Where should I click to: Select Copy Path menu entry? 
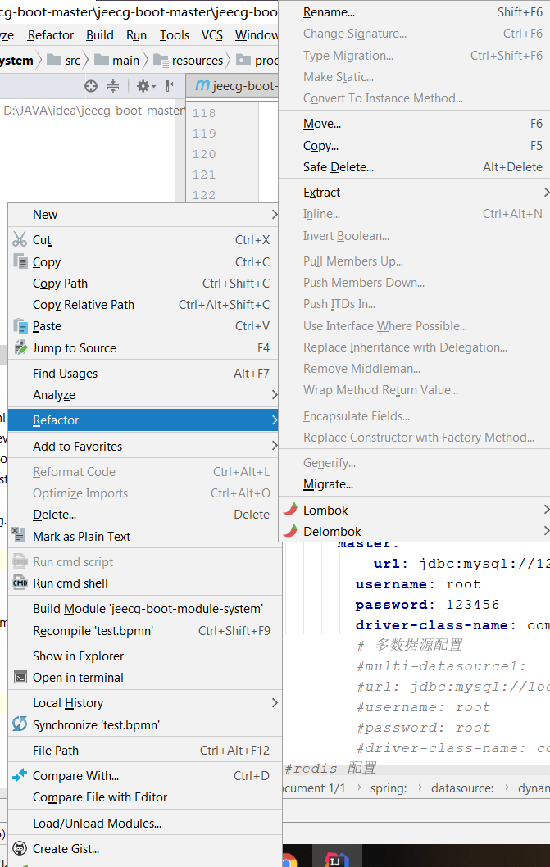click(145, 283)
